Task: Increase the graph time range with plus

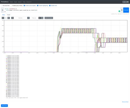Action: point(9,18)
